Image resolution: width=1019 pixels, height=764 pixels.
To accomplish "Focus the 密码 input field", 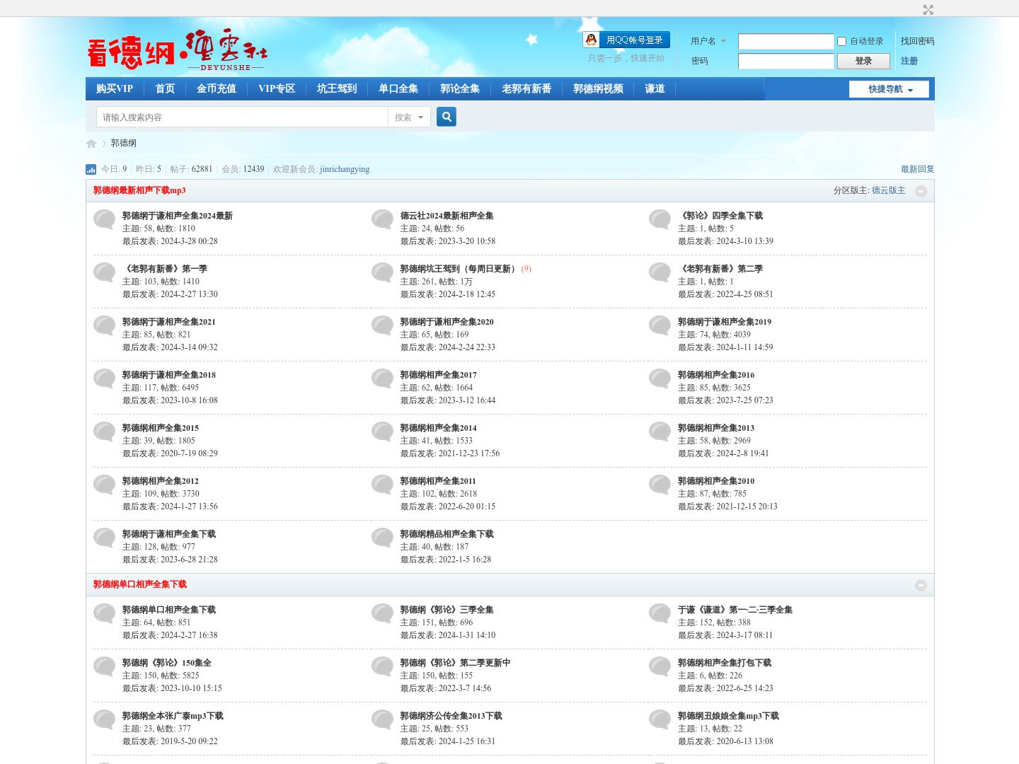I will pos(785,61).
